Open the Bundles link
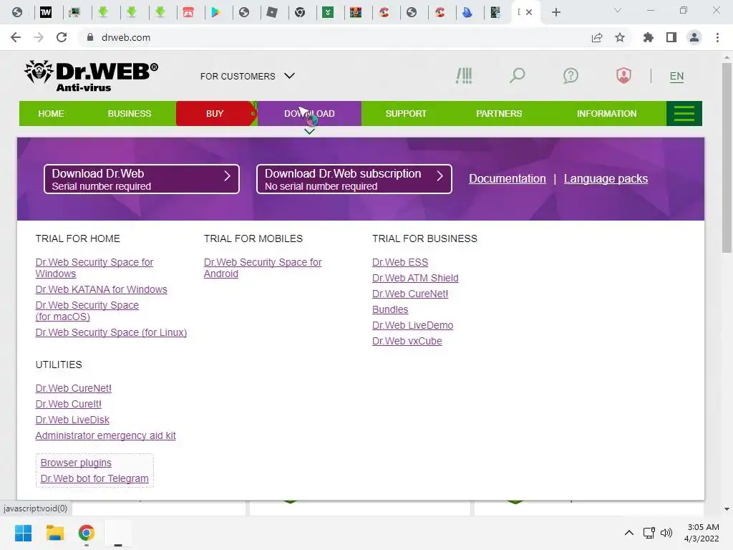This screenshot has height=550, width=733. tap(390, 309)
